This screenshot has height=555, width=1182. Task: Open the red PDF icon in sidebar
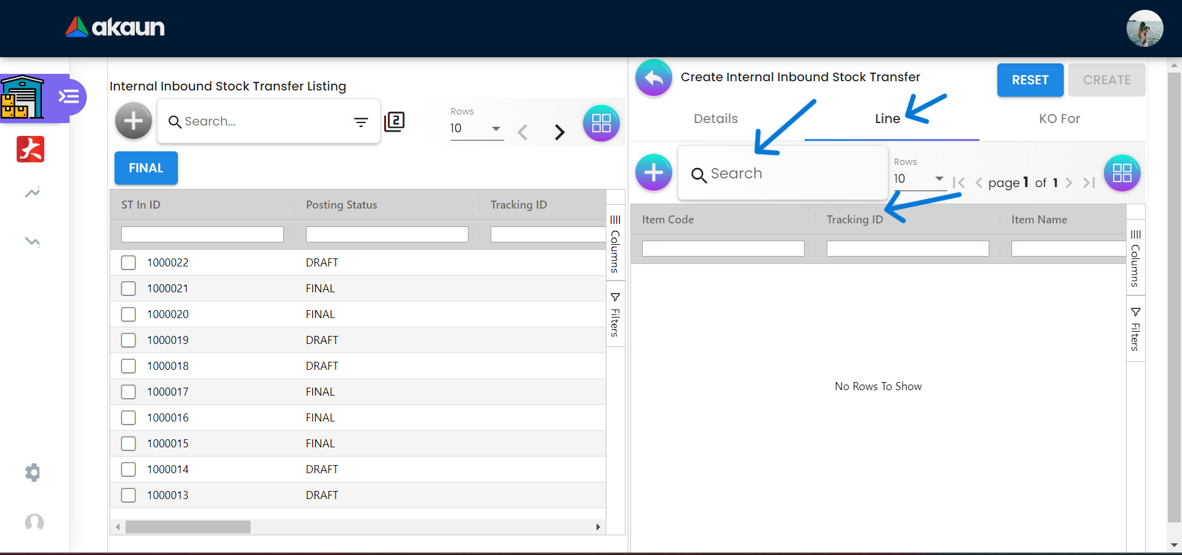[31, 149]
